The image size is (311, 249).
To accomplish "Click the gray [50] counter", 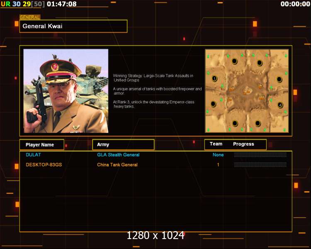I will tap(38, 4).
